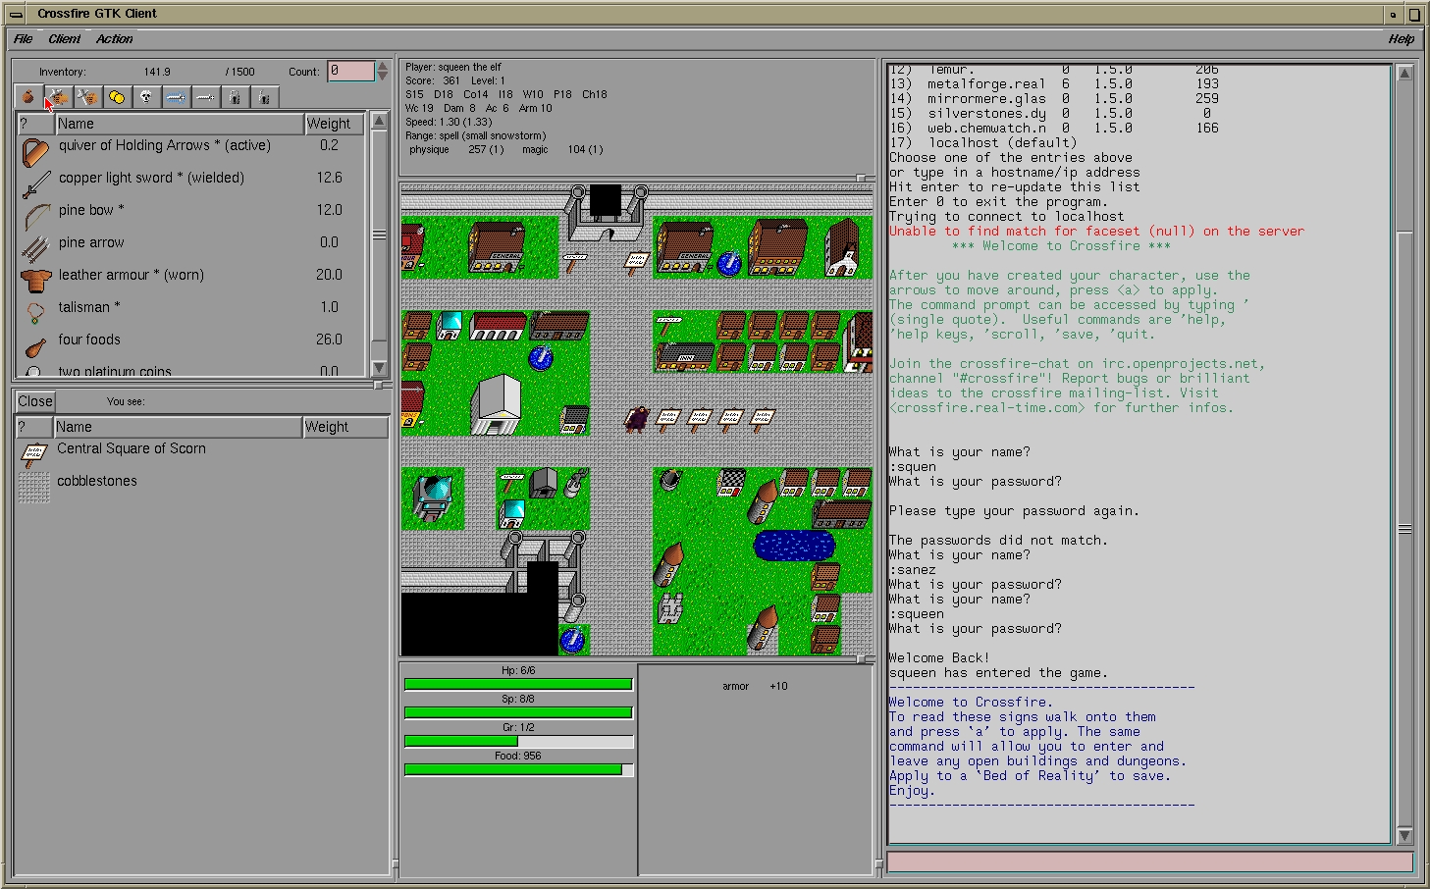Sort inventory by the Weight column header
Viewport: 1430px width, 889px height.
pos(334,124)
